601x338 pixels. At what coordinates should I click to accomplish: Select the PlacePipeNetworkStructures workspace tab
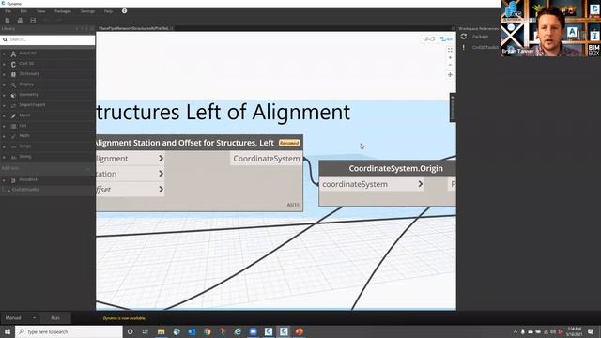[x=133, y=28]
